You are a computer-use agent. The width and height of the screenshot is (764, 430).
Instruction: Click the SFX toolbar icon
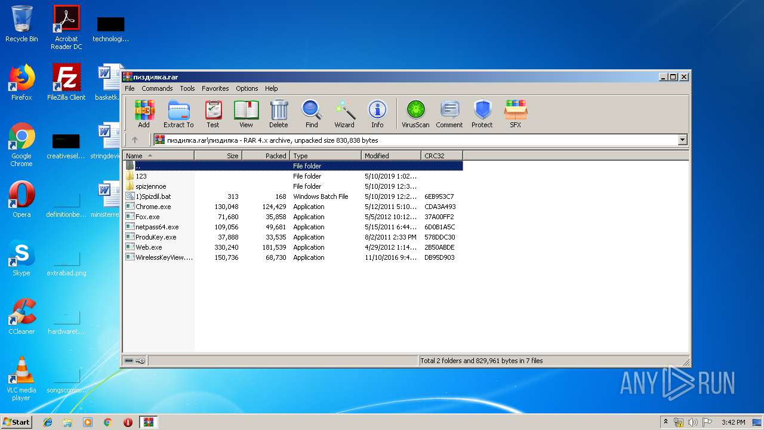[x=515, y=113]
